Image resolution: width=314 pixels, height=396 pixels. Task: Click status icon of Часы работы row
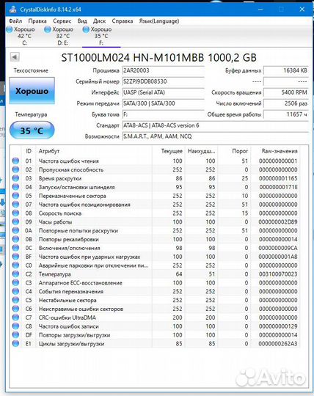[x=15, y=221]
